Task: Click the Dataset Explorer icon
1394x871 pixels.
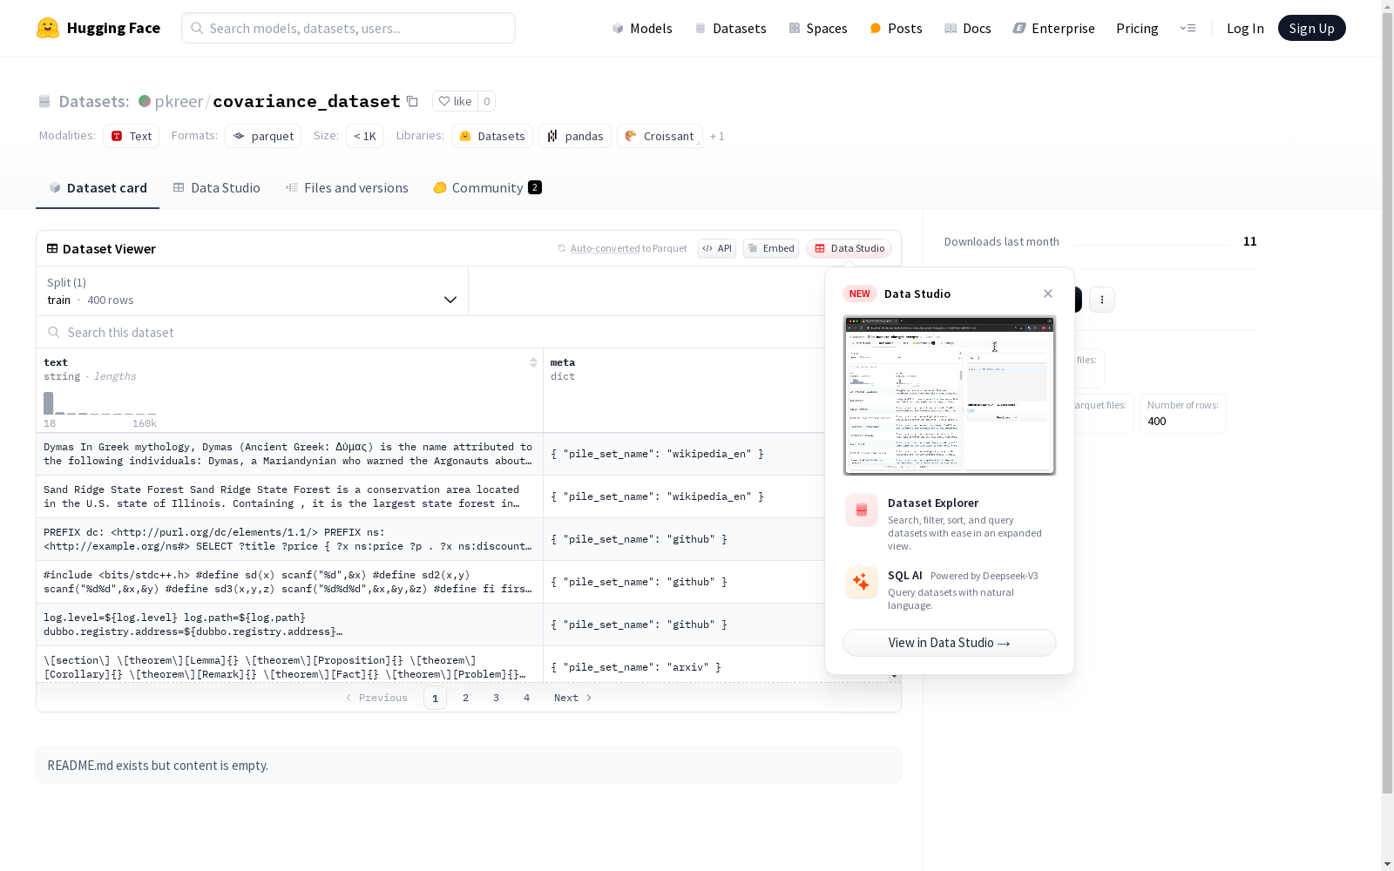Action: (x=862, y=510)
